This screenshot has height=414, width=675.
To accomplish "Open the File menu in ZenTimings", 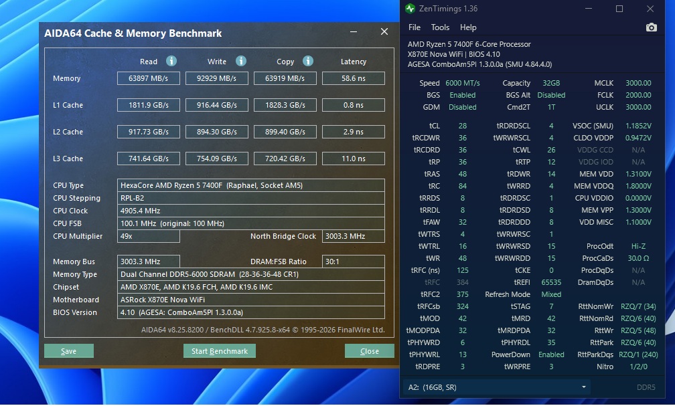I will click(x=414, y=27).
